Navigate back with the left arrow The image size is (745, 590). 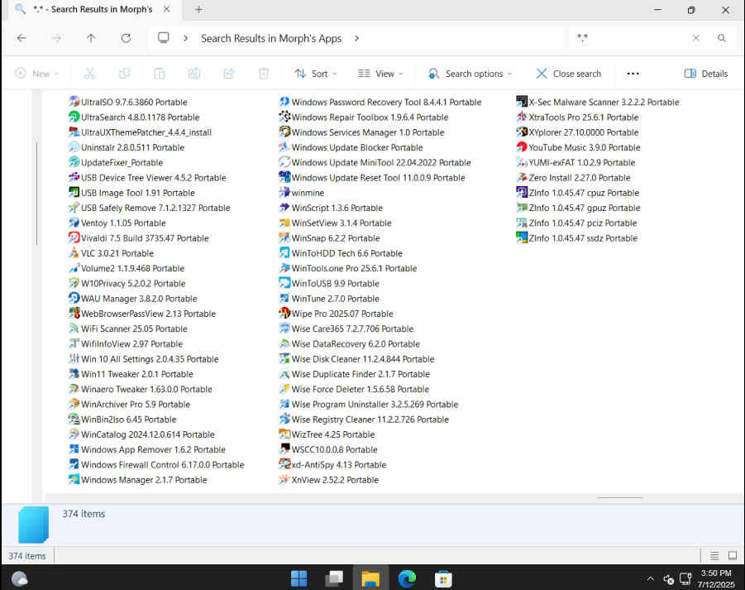pos(21,38)
